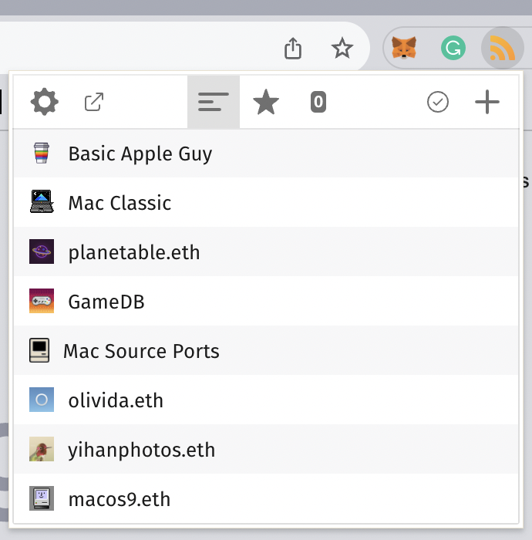Open the Basic Apple Guy feed
This screenshot has width=532, height=540.
pos(140,154)
